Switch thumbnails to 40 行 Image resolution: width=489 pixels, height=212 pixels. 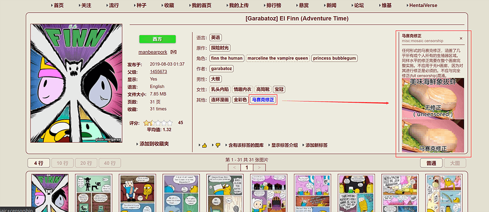point(110,163)
